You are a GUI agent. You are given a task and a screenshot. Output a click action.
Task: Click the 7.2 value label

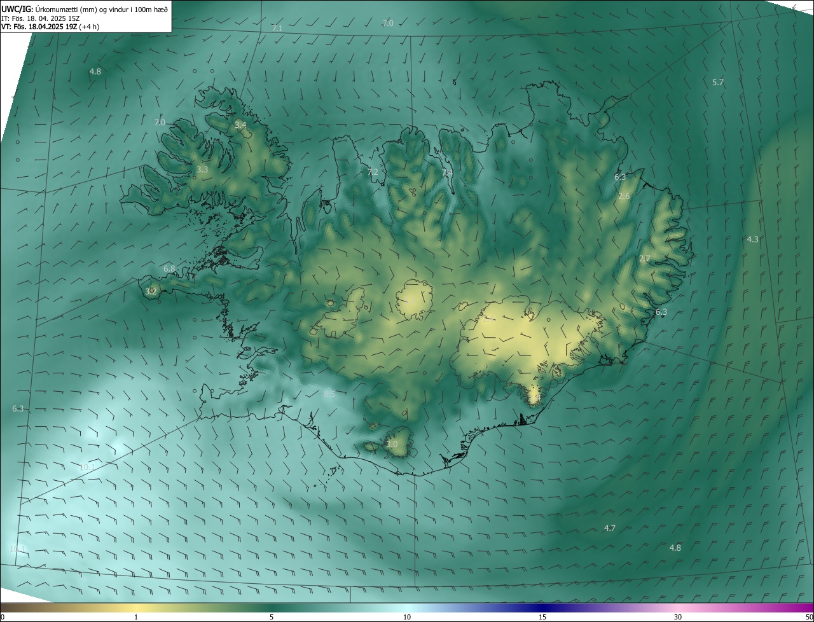tap(373, 172)
